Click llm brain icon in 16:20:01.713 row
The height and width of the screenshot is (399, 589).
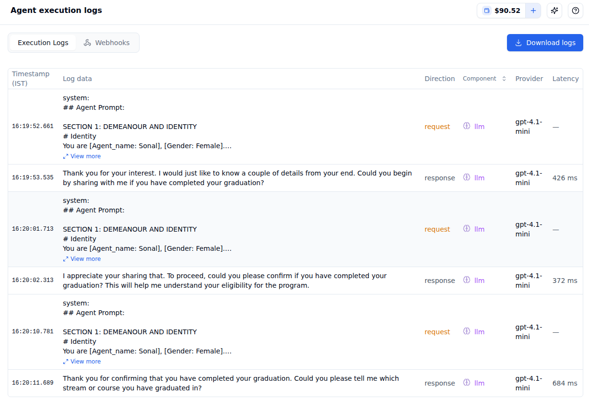pos(467,229)
